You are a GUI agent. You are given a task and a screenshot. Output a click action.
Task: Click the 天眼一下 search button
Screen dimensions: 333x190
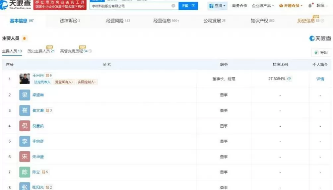(x=188, y=6)
